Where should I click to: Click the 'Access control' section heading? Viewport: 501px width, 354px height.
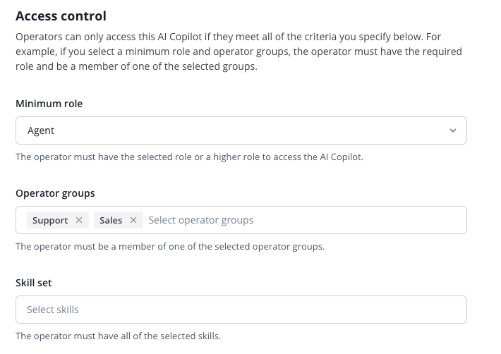(61, 16)
